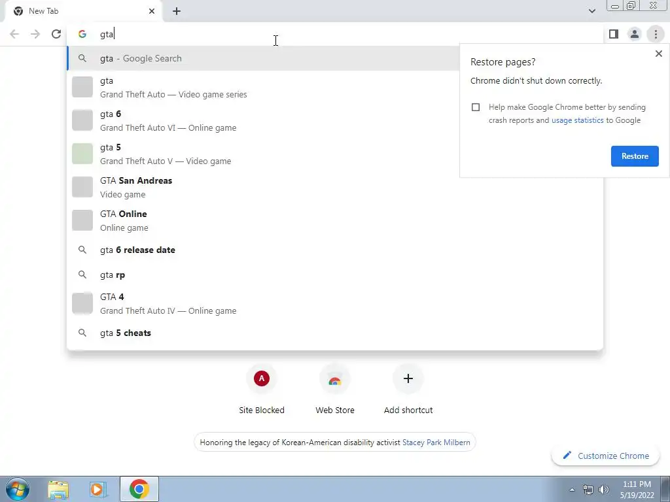670x502 pixels.
Task: Click the Chrome taskbar icon
Action: (x=139, y=489)
